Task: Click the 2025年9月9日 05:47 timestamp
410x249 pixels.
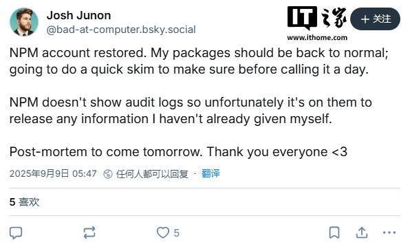Action: pos(53,173)
